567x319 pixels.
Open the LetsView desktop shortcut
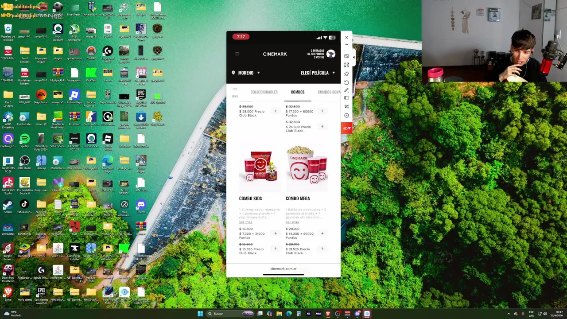[x=124, y=294]
